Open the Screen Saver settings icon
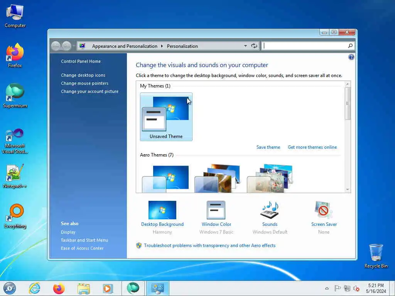395x296 pixels. click(324, 210)
